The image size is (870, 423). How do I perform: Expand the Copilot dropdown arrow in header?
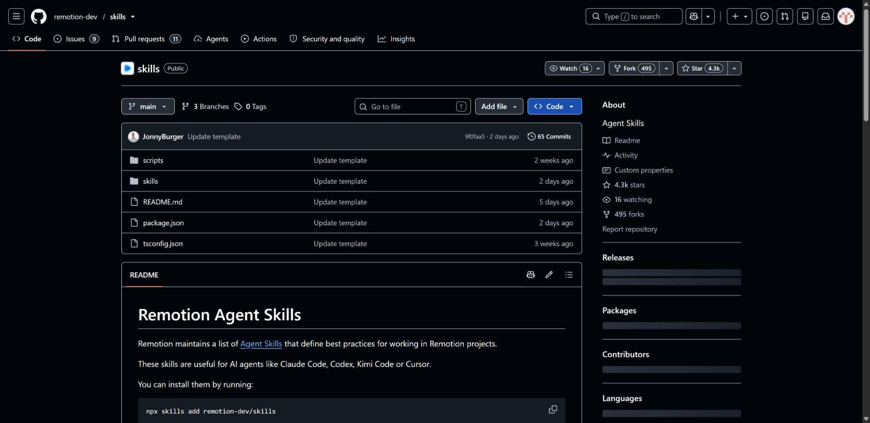tap(708, 16)
